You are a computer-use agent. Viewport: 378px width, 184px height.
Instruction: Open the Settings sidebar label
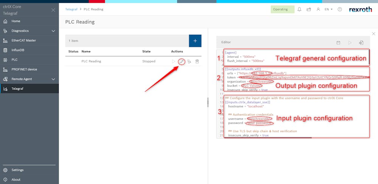(18, 170)
